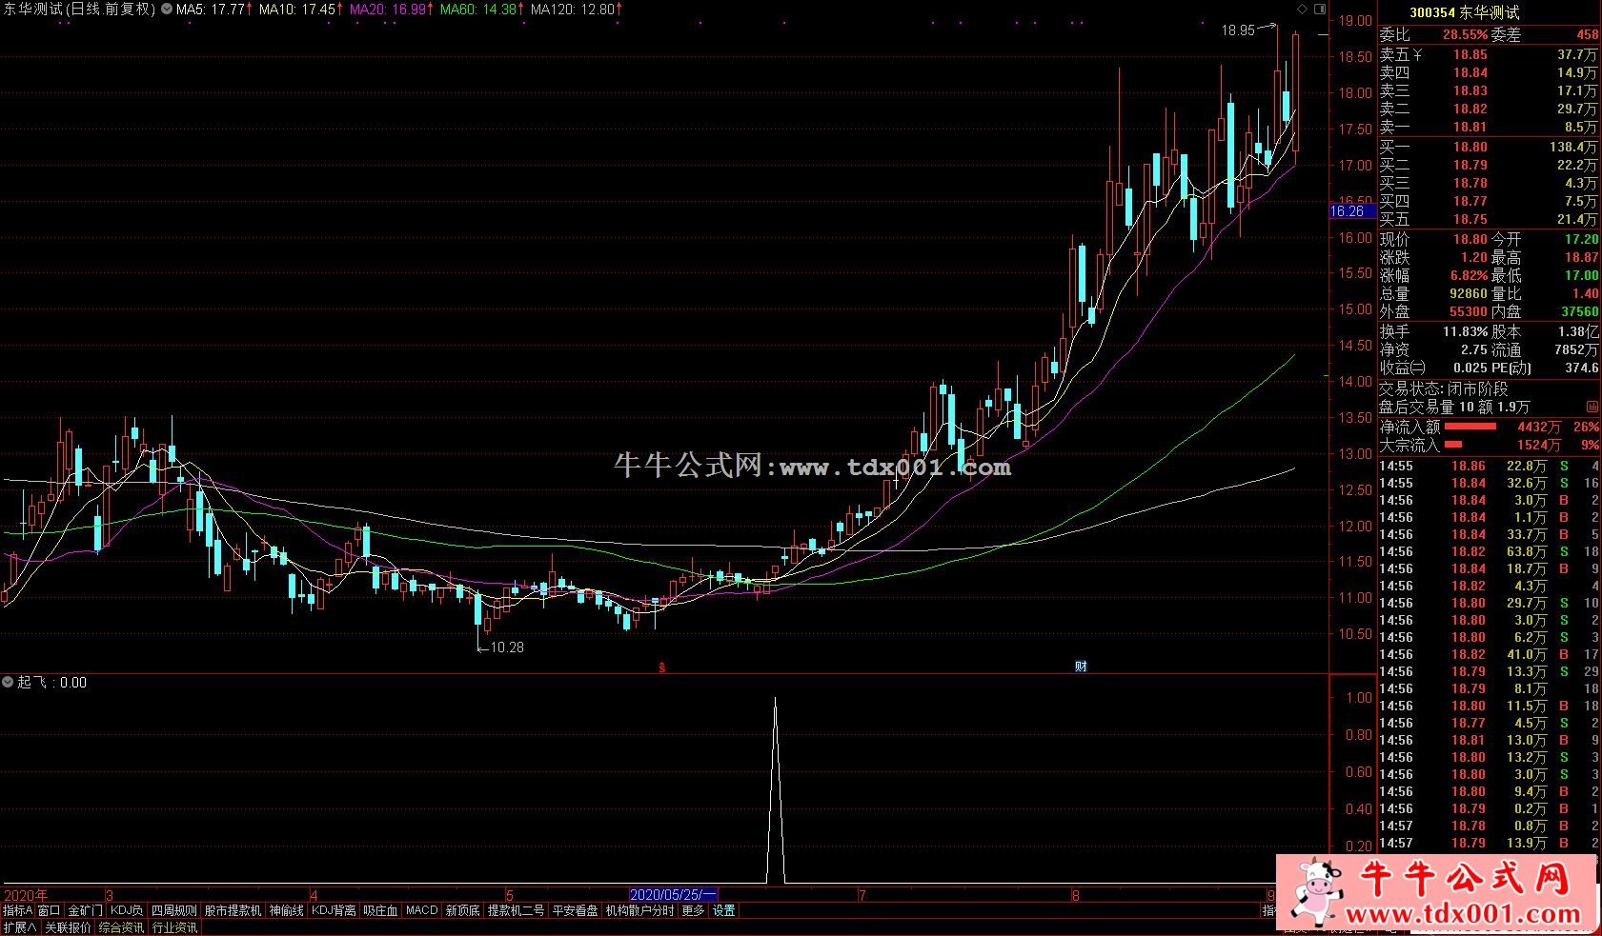This screenshot has width=1602, height=936.
Task: Switch to the 新顶底 indicator
Action: 463,911
